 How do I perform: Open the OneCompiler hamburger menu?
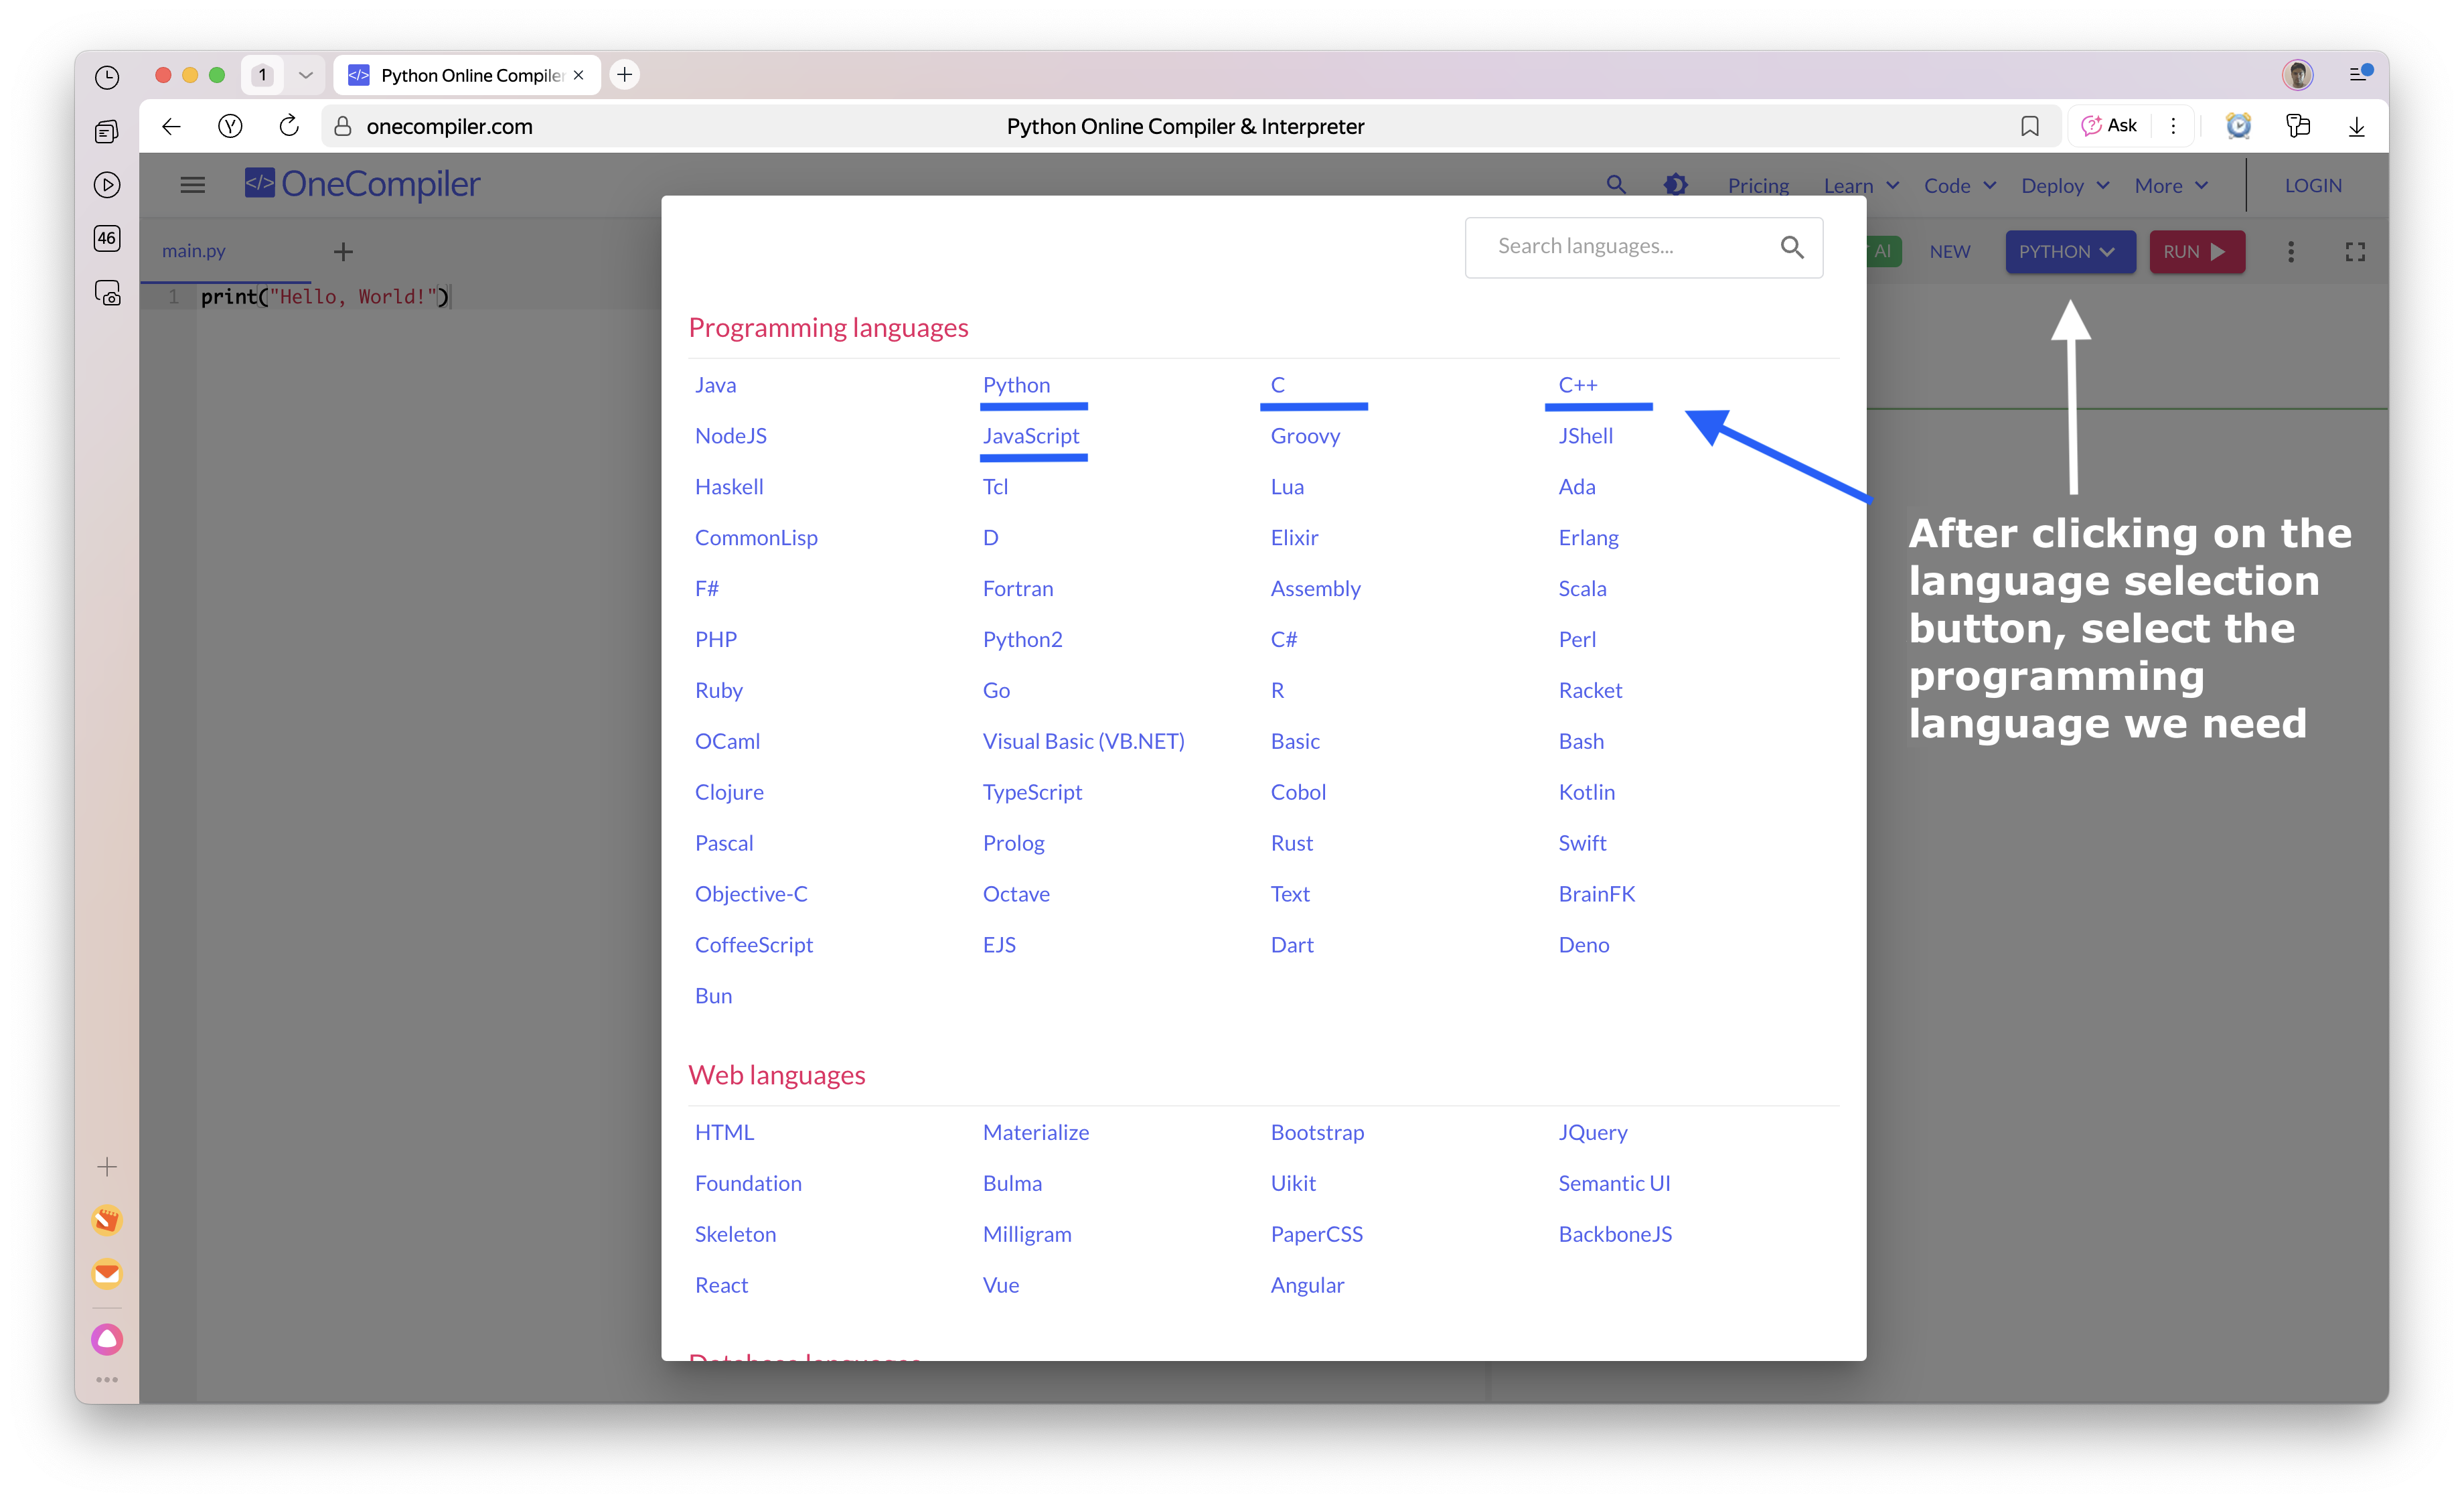(192, 185)
